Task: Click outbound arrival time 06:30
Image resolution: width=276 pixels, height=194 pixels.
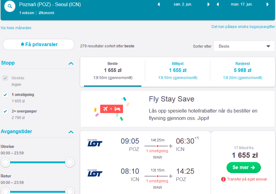Action: (185, 141)
